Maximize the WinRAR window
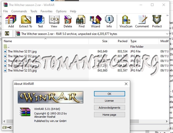This screenshot has height=133, width=173. pos(152,5)
